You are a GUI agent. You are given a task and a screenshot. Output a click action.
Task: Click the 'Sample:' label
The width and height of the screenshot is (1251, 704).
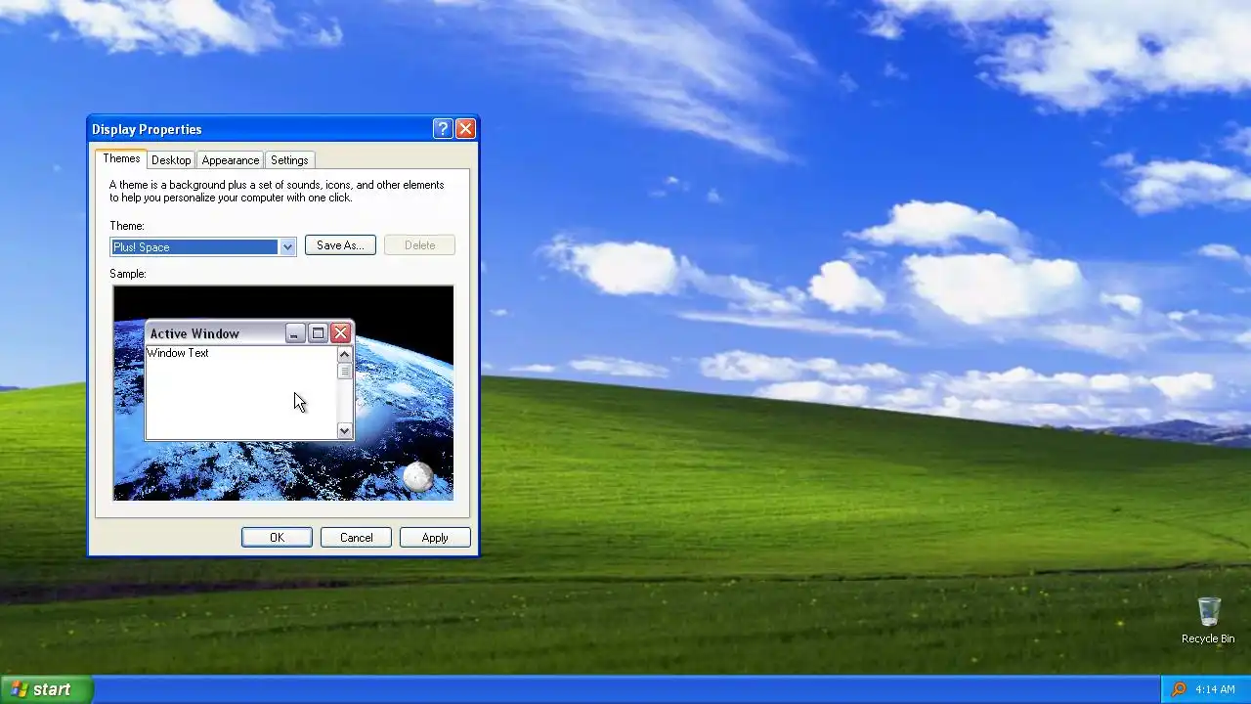pos(128,274)
